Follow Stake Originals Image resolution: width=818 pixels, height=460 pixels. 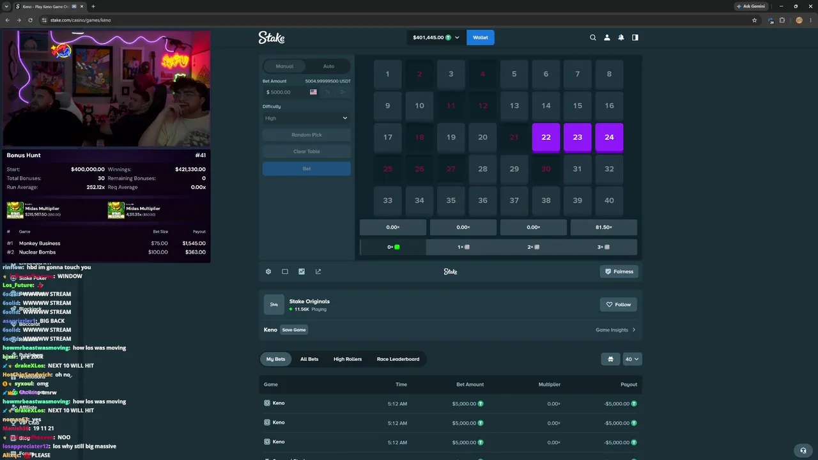619,305
